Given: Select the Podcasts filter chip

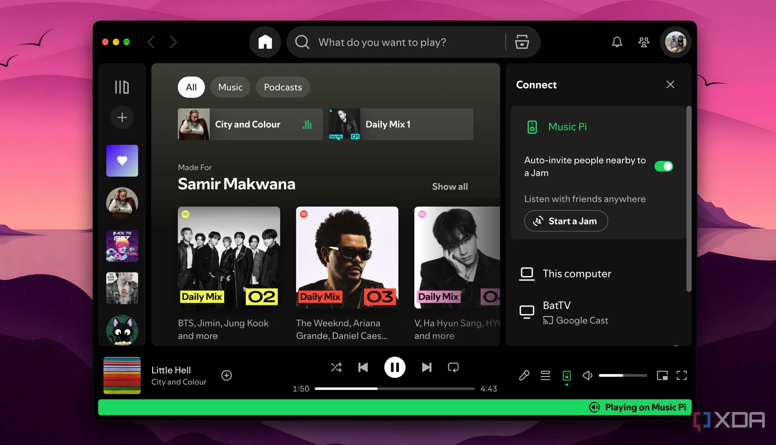Looking at the screenshot, I should click(x=283, y=87).
